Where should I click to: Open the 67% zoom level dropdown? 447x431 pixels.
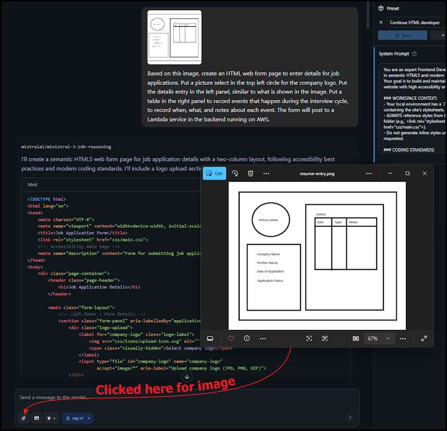[x=379, y=338]
